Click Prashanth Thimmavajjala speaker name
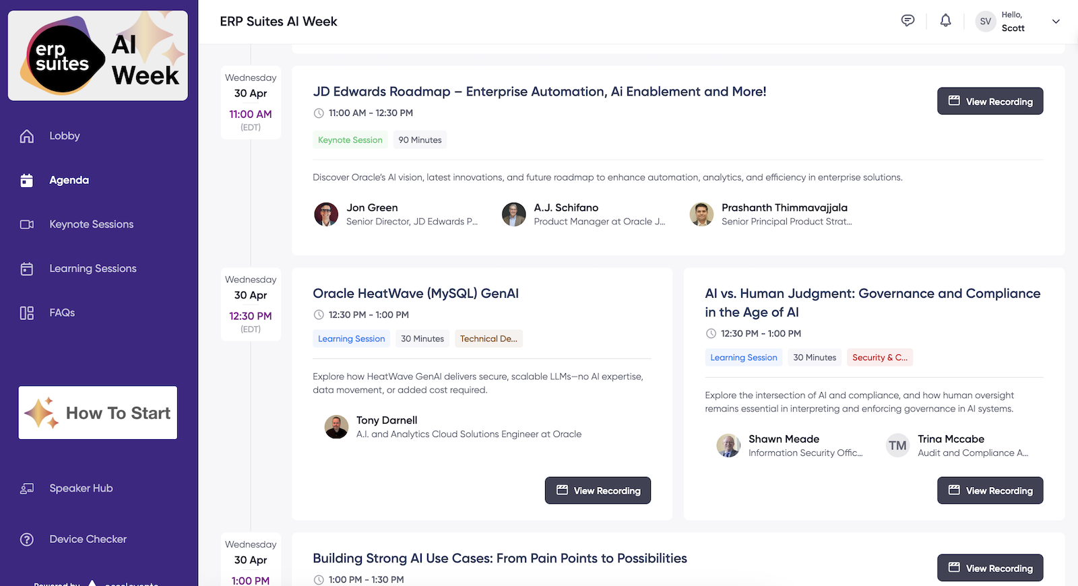1078x586 pixels. (x=784, y=208)
